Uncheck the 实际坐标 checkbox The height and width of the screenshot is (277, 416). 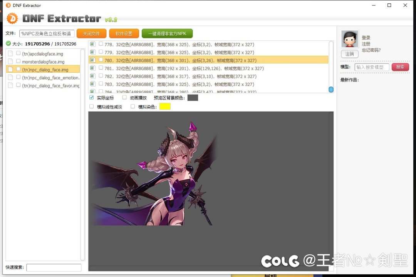[x=92, y=97]
